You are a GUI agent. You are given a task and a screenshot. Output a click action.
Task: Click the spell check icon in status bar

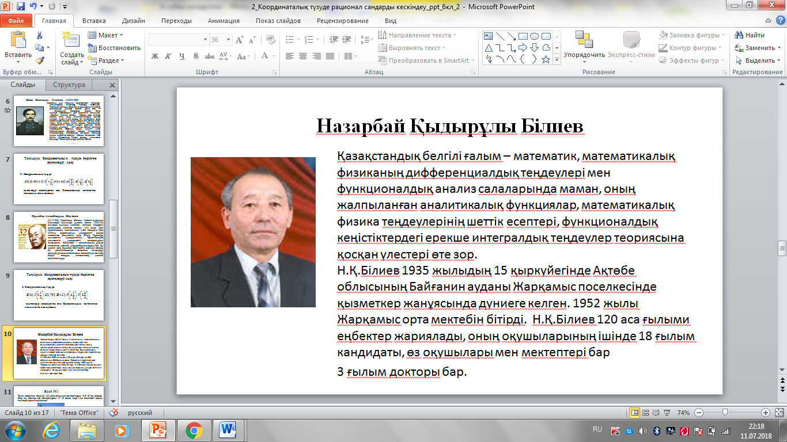114,413
